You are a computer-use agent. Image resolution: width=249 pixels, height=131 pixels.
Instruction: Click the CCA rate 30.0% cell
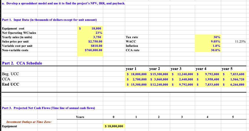coord(208,50)
